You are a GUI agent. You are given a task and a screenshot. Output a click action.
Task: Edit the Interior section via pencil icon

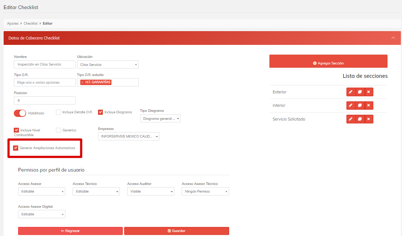tap(351, 105)
